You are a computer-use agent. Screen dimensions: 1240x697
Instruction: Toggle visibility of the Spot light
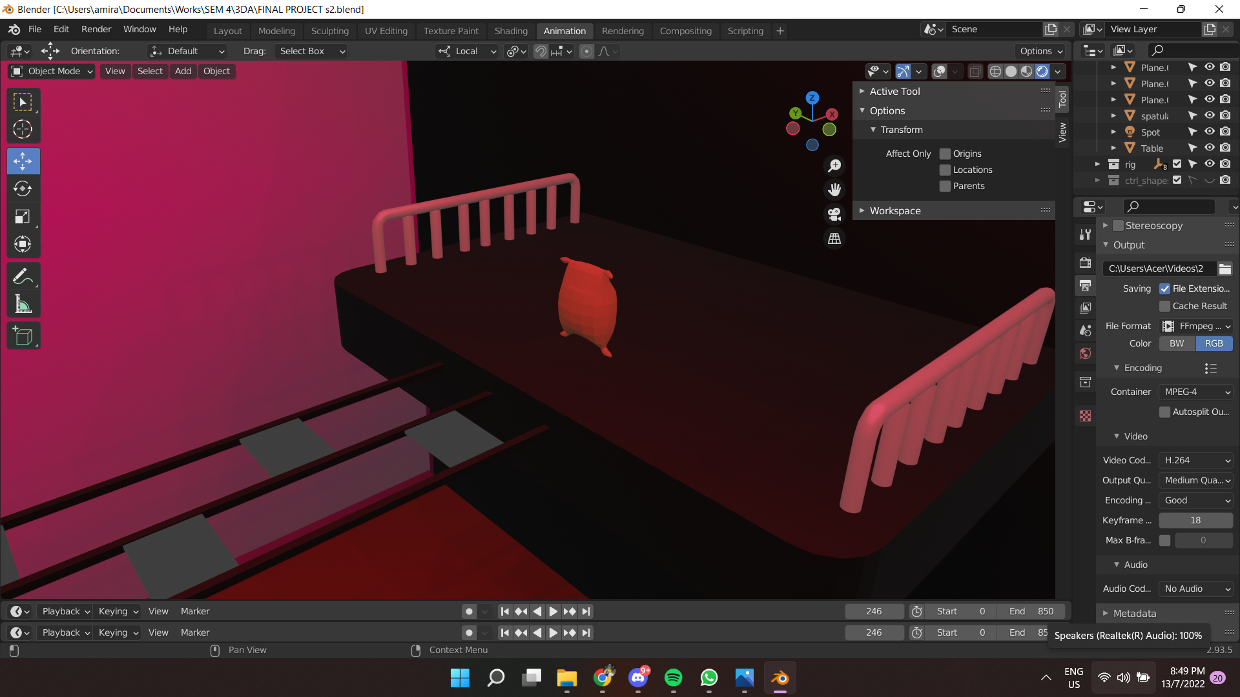click(1209, 132)
